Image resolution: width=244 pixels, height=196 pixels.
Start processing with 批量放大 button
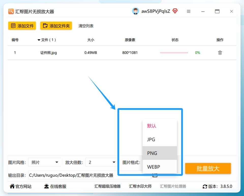point(208,169)
